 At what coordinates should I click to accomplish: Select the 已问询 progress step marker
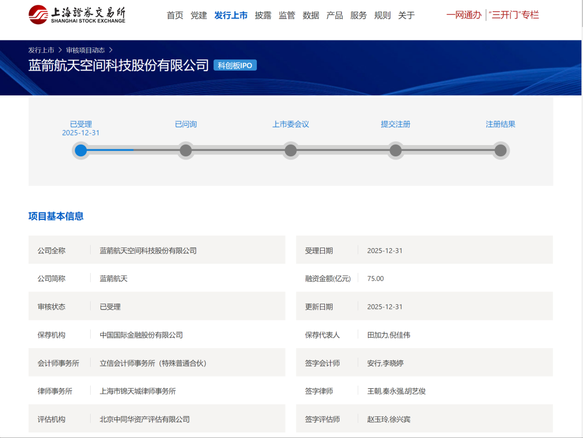click(x=186, y=150)
